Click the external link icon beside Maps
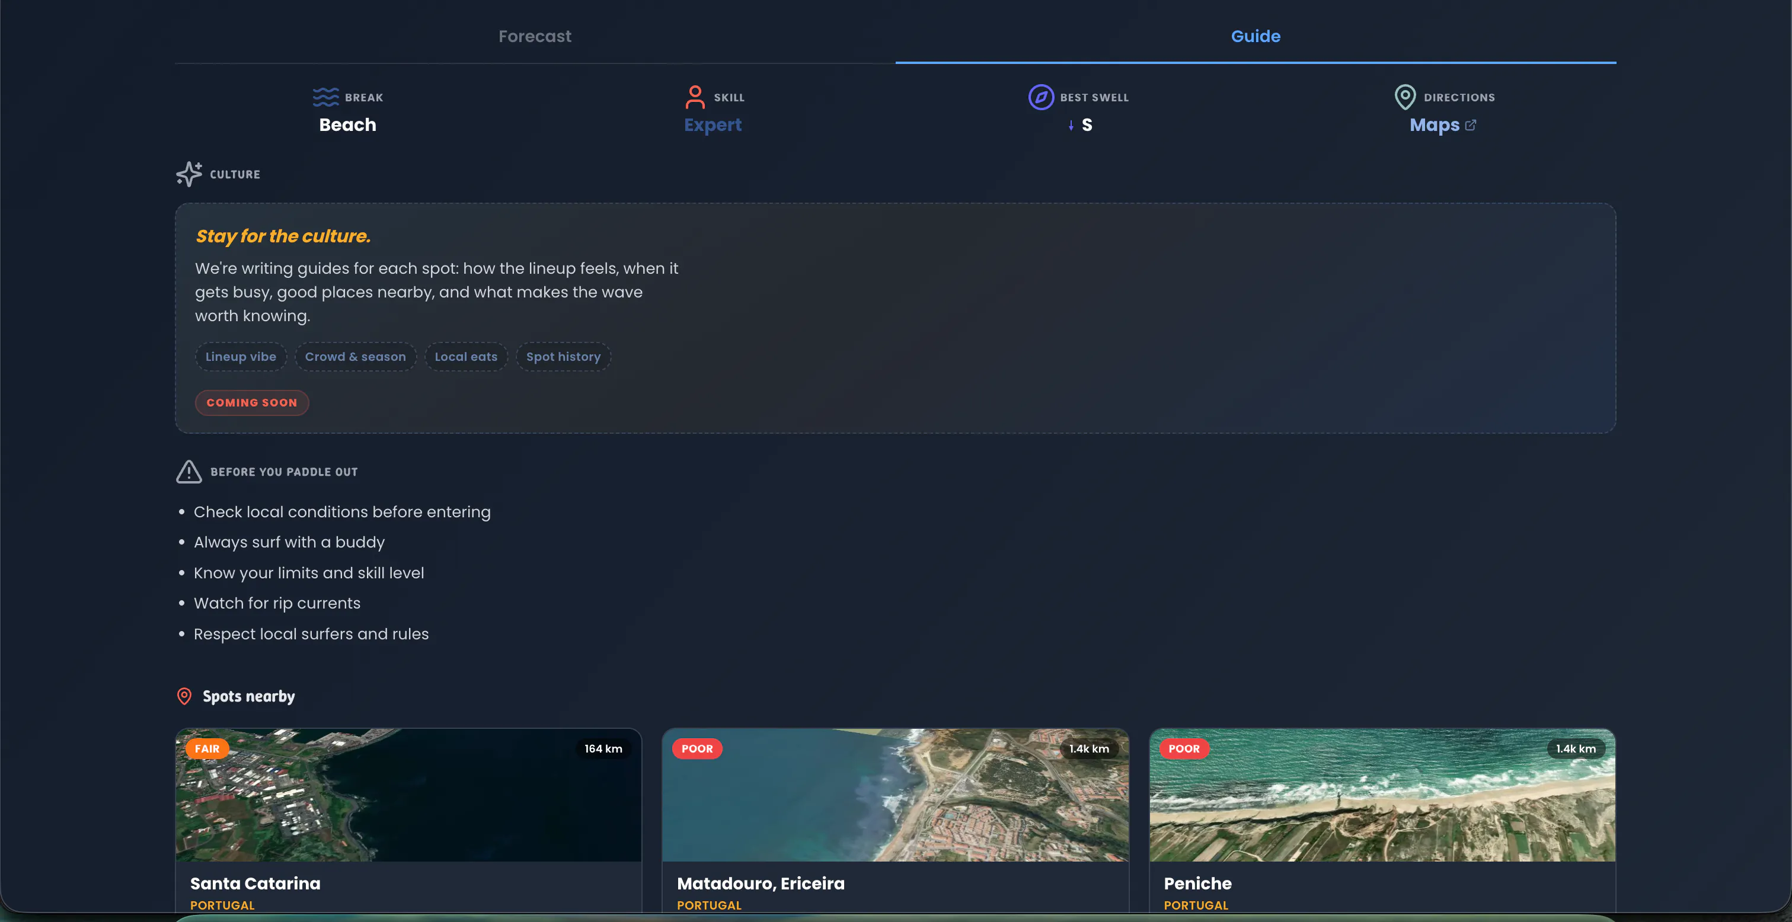Image resolution: width=1792 pixels, height=922 pixels. (x=1471, y=125)
